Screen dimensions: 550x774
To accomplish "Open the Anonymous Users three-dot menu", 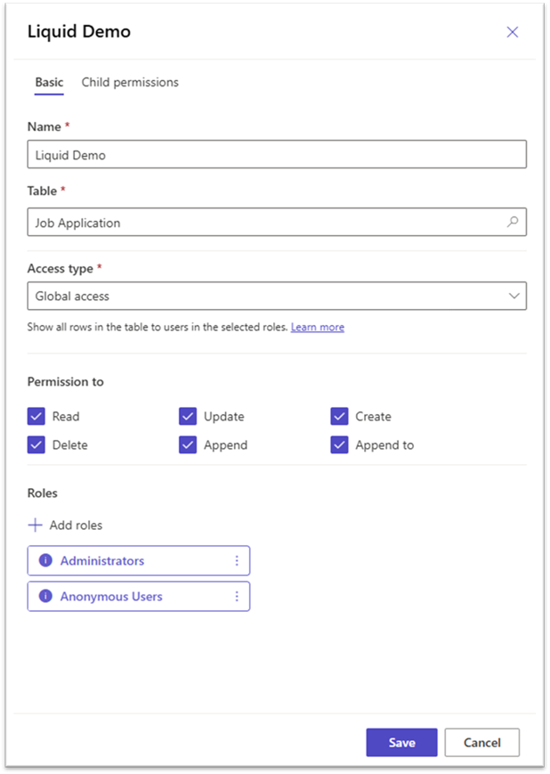I will point(239,596).
